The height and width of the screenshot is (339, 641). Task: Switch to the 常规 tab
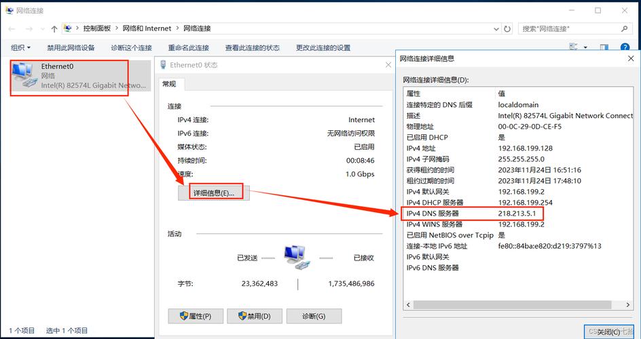tap(169, 84)
